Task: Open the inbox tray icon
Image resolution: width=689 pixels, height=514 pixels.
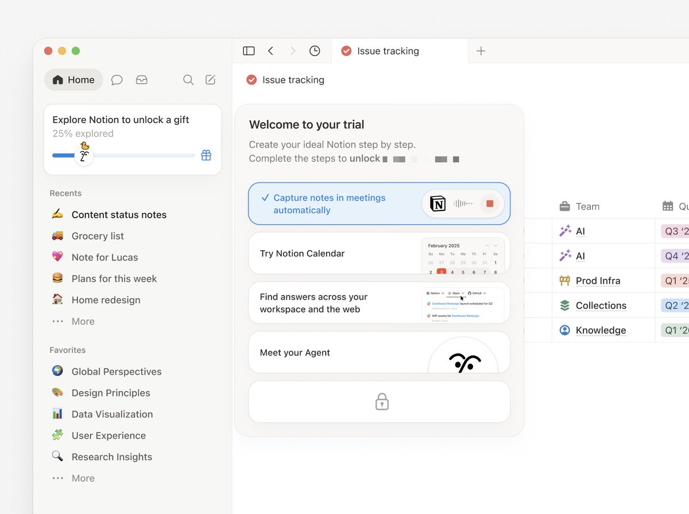Action: (x=142, y=80)
